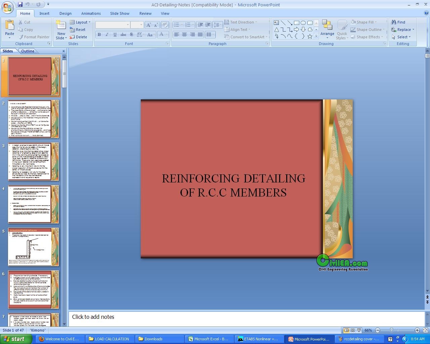Open the Review ribbon tab
The width and height of the screenshot is (430, 344).
[145, 13]
